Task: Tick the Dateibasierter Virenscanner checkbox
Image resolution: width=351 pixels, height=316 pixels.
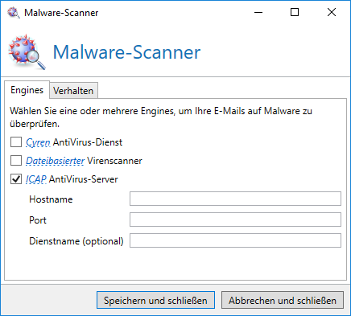Action: coord(16,161)
